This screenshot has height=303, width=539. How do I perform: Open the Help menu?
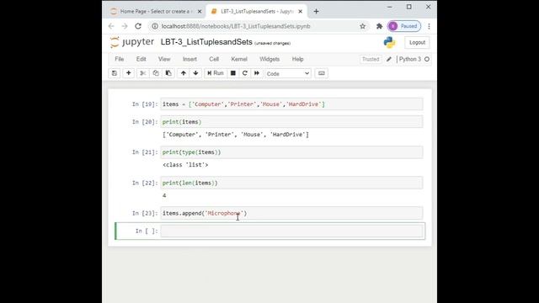tap(297, 59)
